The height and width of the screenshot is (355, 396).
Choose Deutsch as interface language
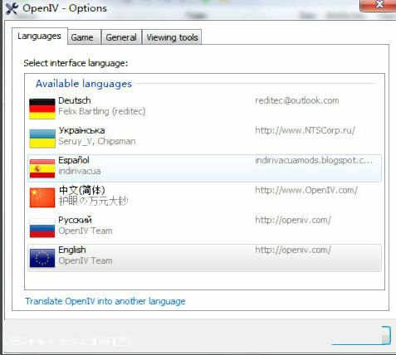[x=204, y=109]
